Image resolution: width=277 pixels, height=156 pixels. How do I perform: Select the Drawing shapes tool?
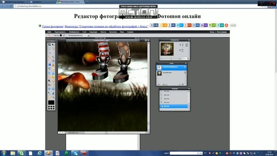[x=53, y=69]
